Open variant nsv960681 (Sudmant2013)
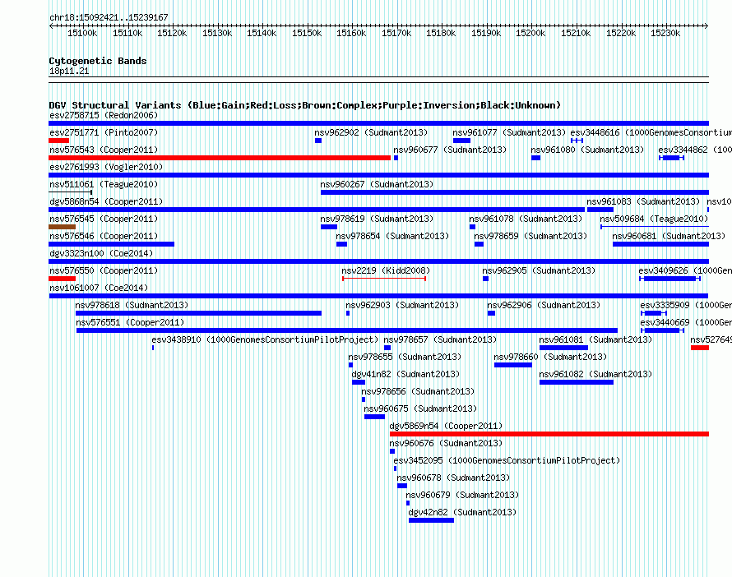This screenshot has height=577, width=732. pyautogui.click(x=669, y=236)
